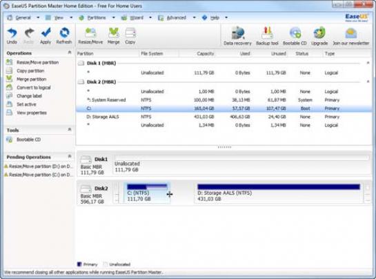Choose Copy partition in Operations panel
The image size is (376, 279).
click(x=30, y=71)
